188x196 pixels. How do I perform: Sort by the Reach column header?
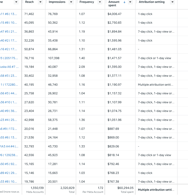[x=29, y=2]
